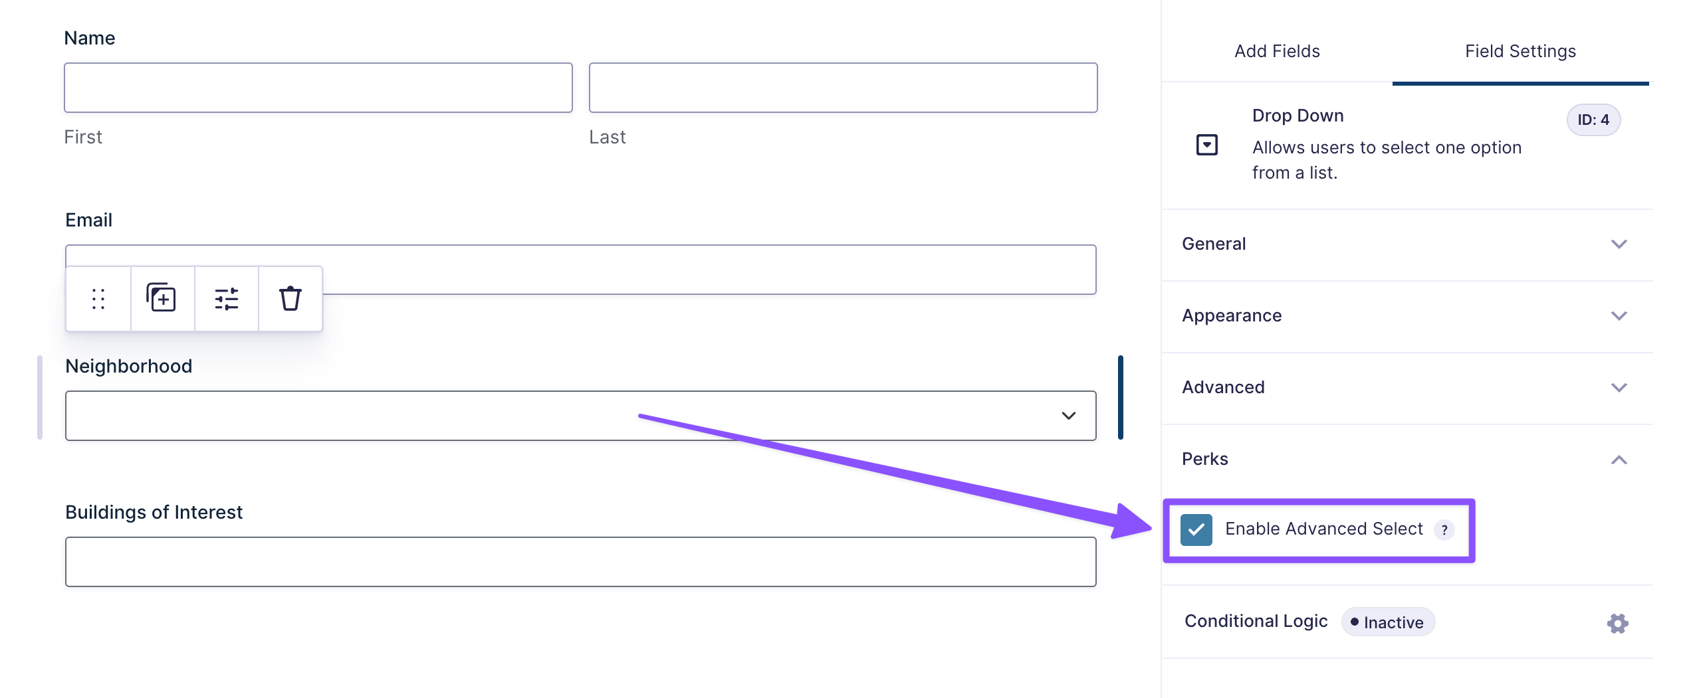Duplicate the field with the copy icon

162,298
